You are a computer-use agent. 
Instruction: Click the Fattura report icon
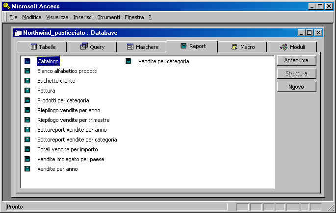click(27, 91)
